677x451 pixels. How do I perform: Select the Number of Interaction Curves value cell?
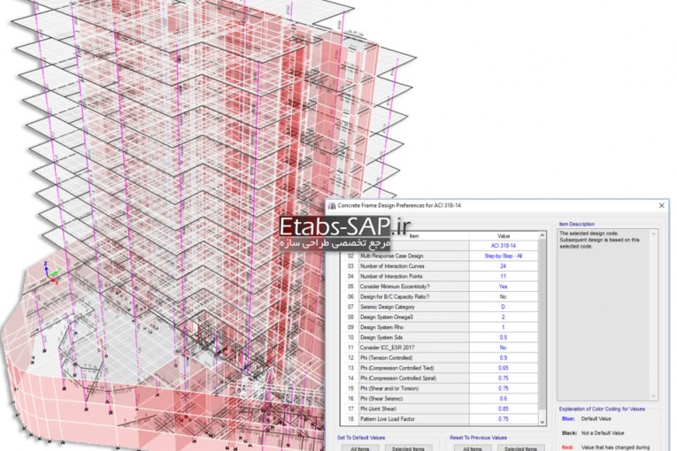point(503,266)
